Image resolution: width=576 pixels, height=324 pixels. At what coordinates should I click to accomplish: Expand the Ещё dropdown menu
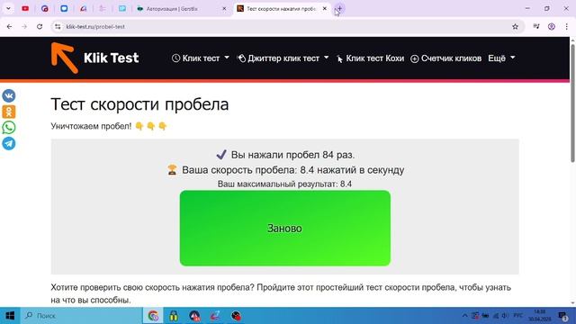pyautogui.click(x=501, y=58)
